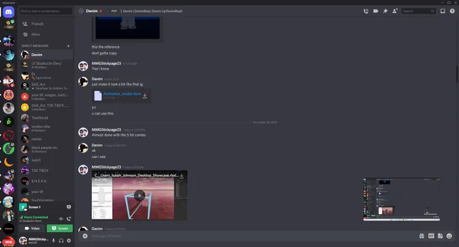
Task: Select the SL2 server icon
Action: [9, 82]
